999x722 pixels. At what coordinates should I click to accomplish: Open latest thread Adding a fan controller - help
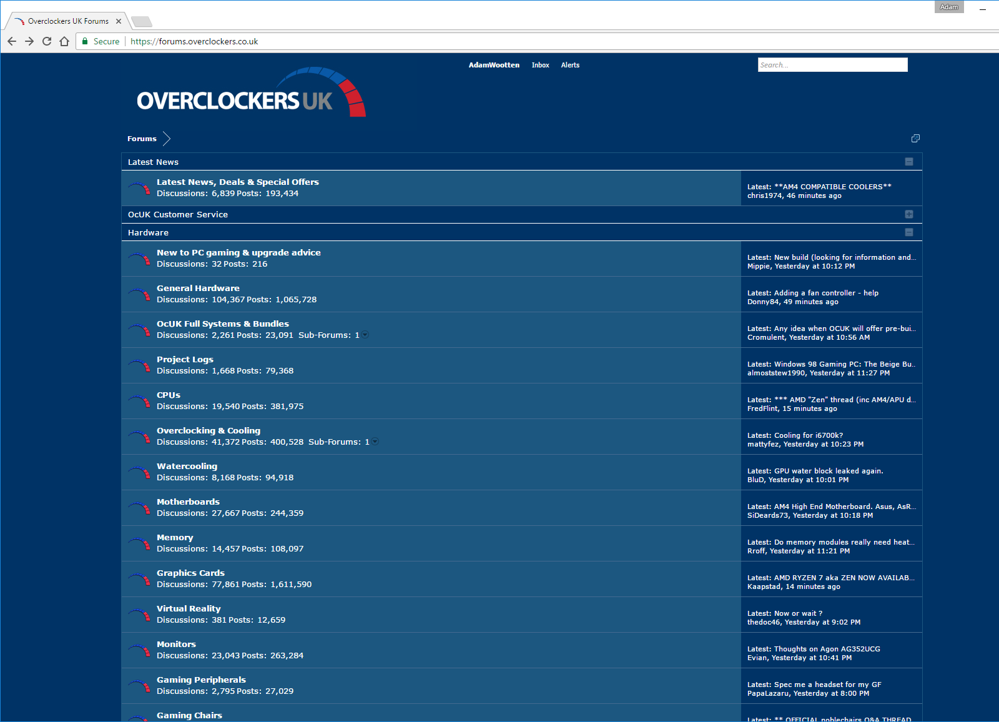(x=826, y=293)
